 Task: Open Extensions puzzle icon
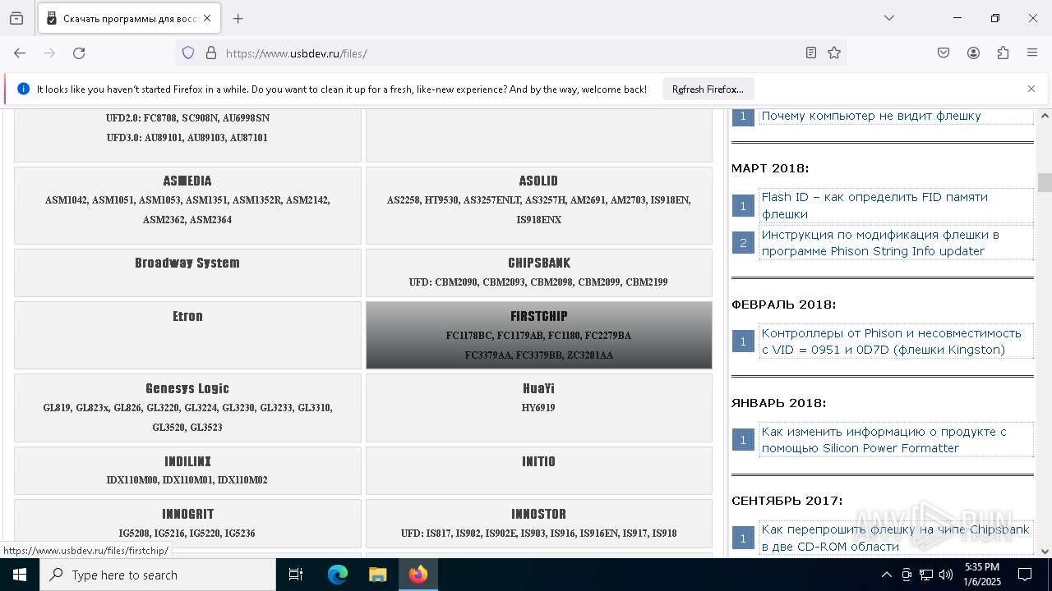[x=1003, y=53]
